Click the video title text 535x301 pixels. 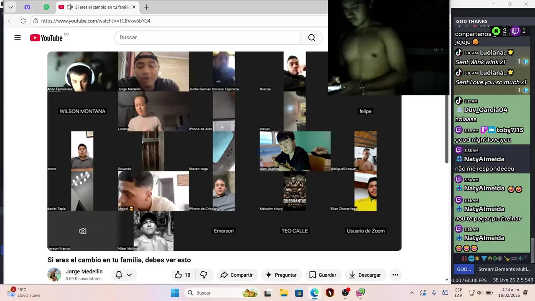[119, 260]
